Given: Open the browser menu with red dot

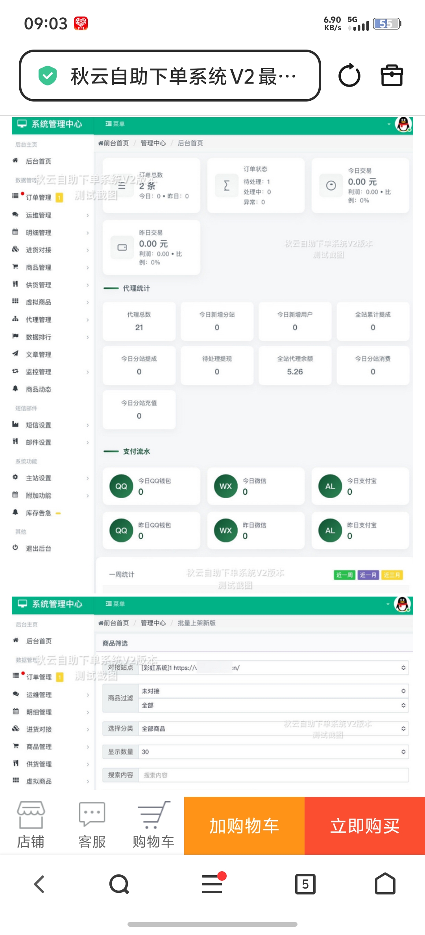Looking at the screenshot, I should (x=213, y=884).
